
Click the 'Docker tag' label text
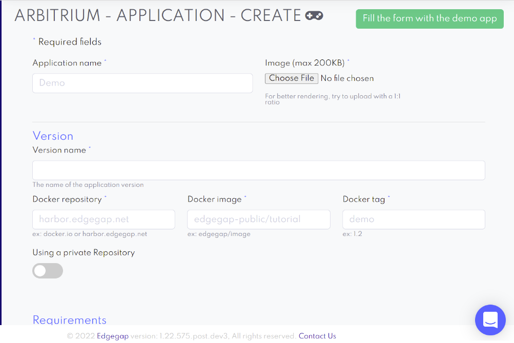(363, 199)
